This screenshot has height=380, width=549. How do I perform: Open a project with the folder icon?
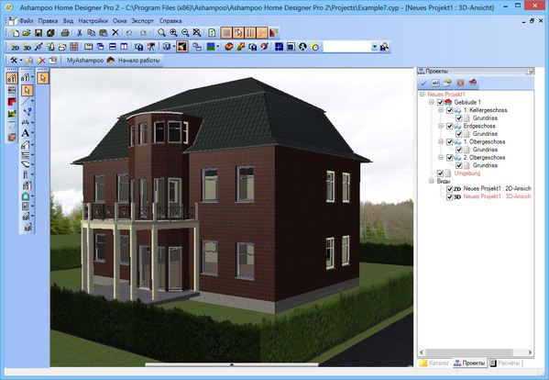[27, 33]
